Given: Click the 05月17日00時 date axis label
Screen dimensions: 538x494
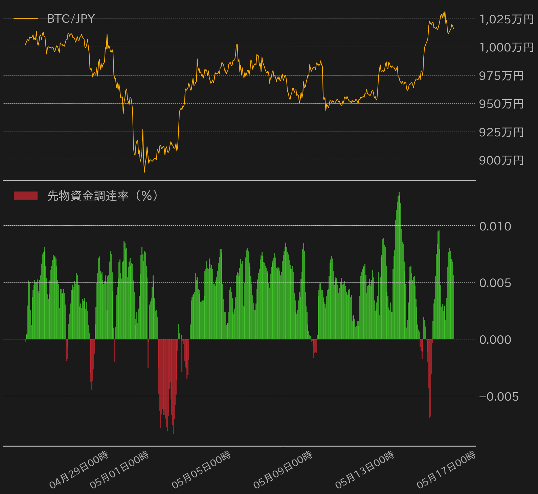Looking at the screenshot, I should pos(446,470).
